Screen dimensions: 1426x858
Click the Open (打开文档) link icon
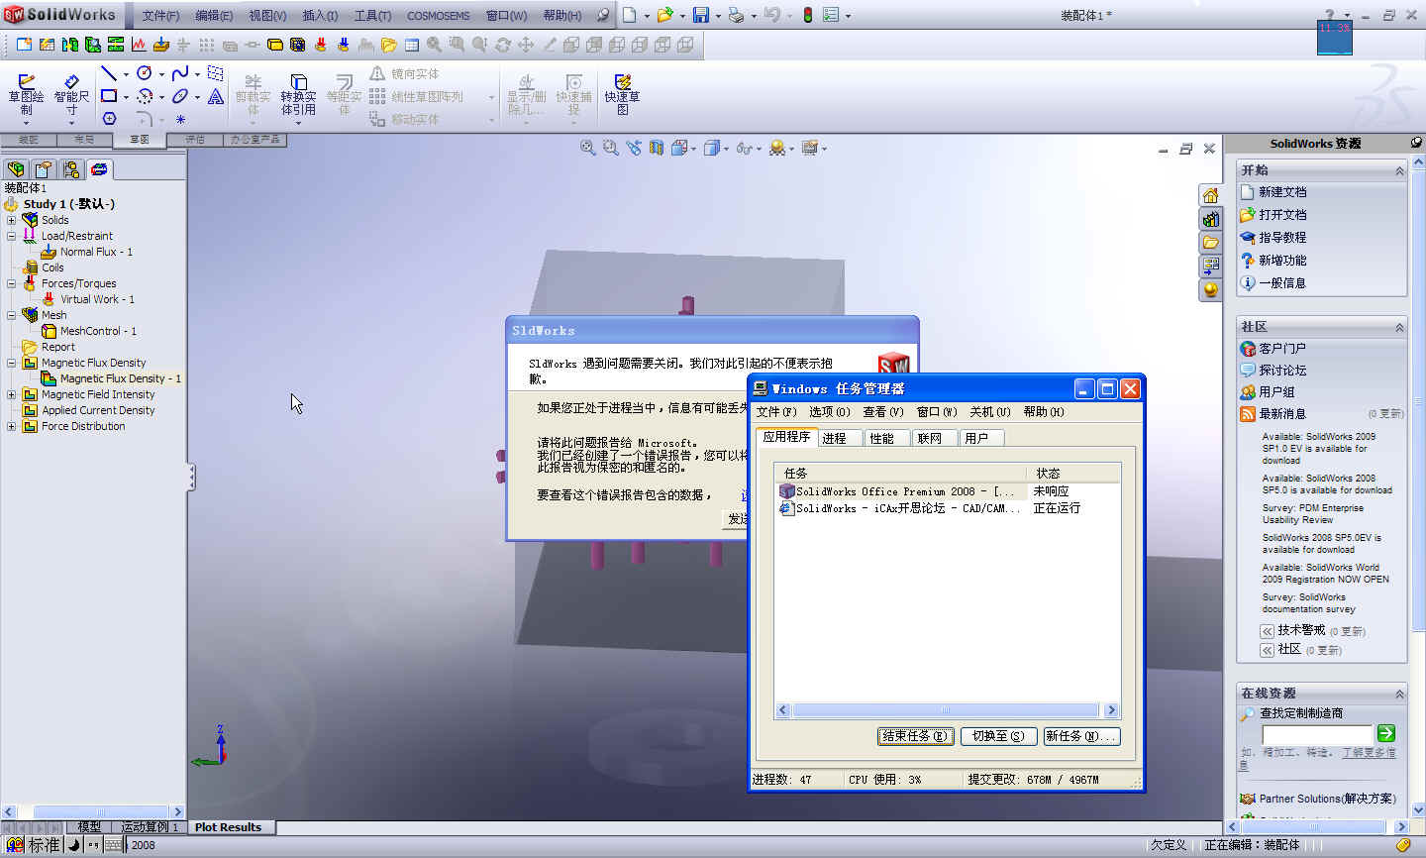[1248, 214]
